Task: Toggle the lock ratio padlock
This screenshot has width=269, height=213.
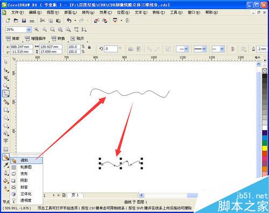Action: point(89,47)
